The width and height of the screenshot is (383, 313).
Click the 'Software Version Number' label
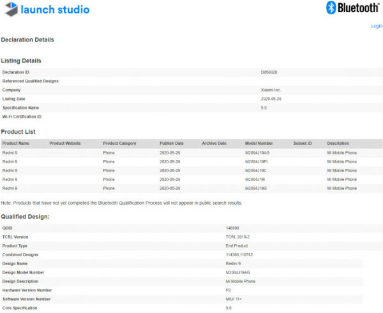coord(26,299)
